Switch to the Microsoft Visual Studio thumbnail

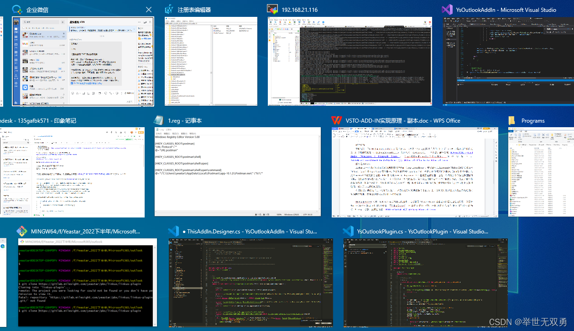pos(508,61)
